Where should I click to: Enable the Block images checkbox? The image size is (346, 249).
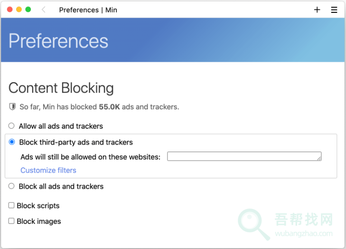click(x=11, y=221)
